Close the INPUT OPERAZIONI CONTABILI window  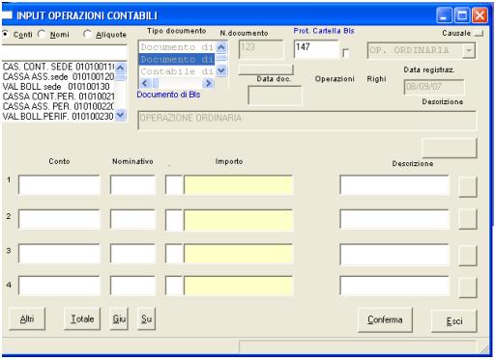tap(480, 15)
